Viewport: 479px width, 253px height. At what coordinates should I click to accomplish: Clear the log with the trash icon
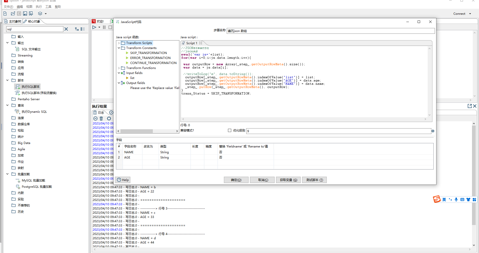click(101, 118)
